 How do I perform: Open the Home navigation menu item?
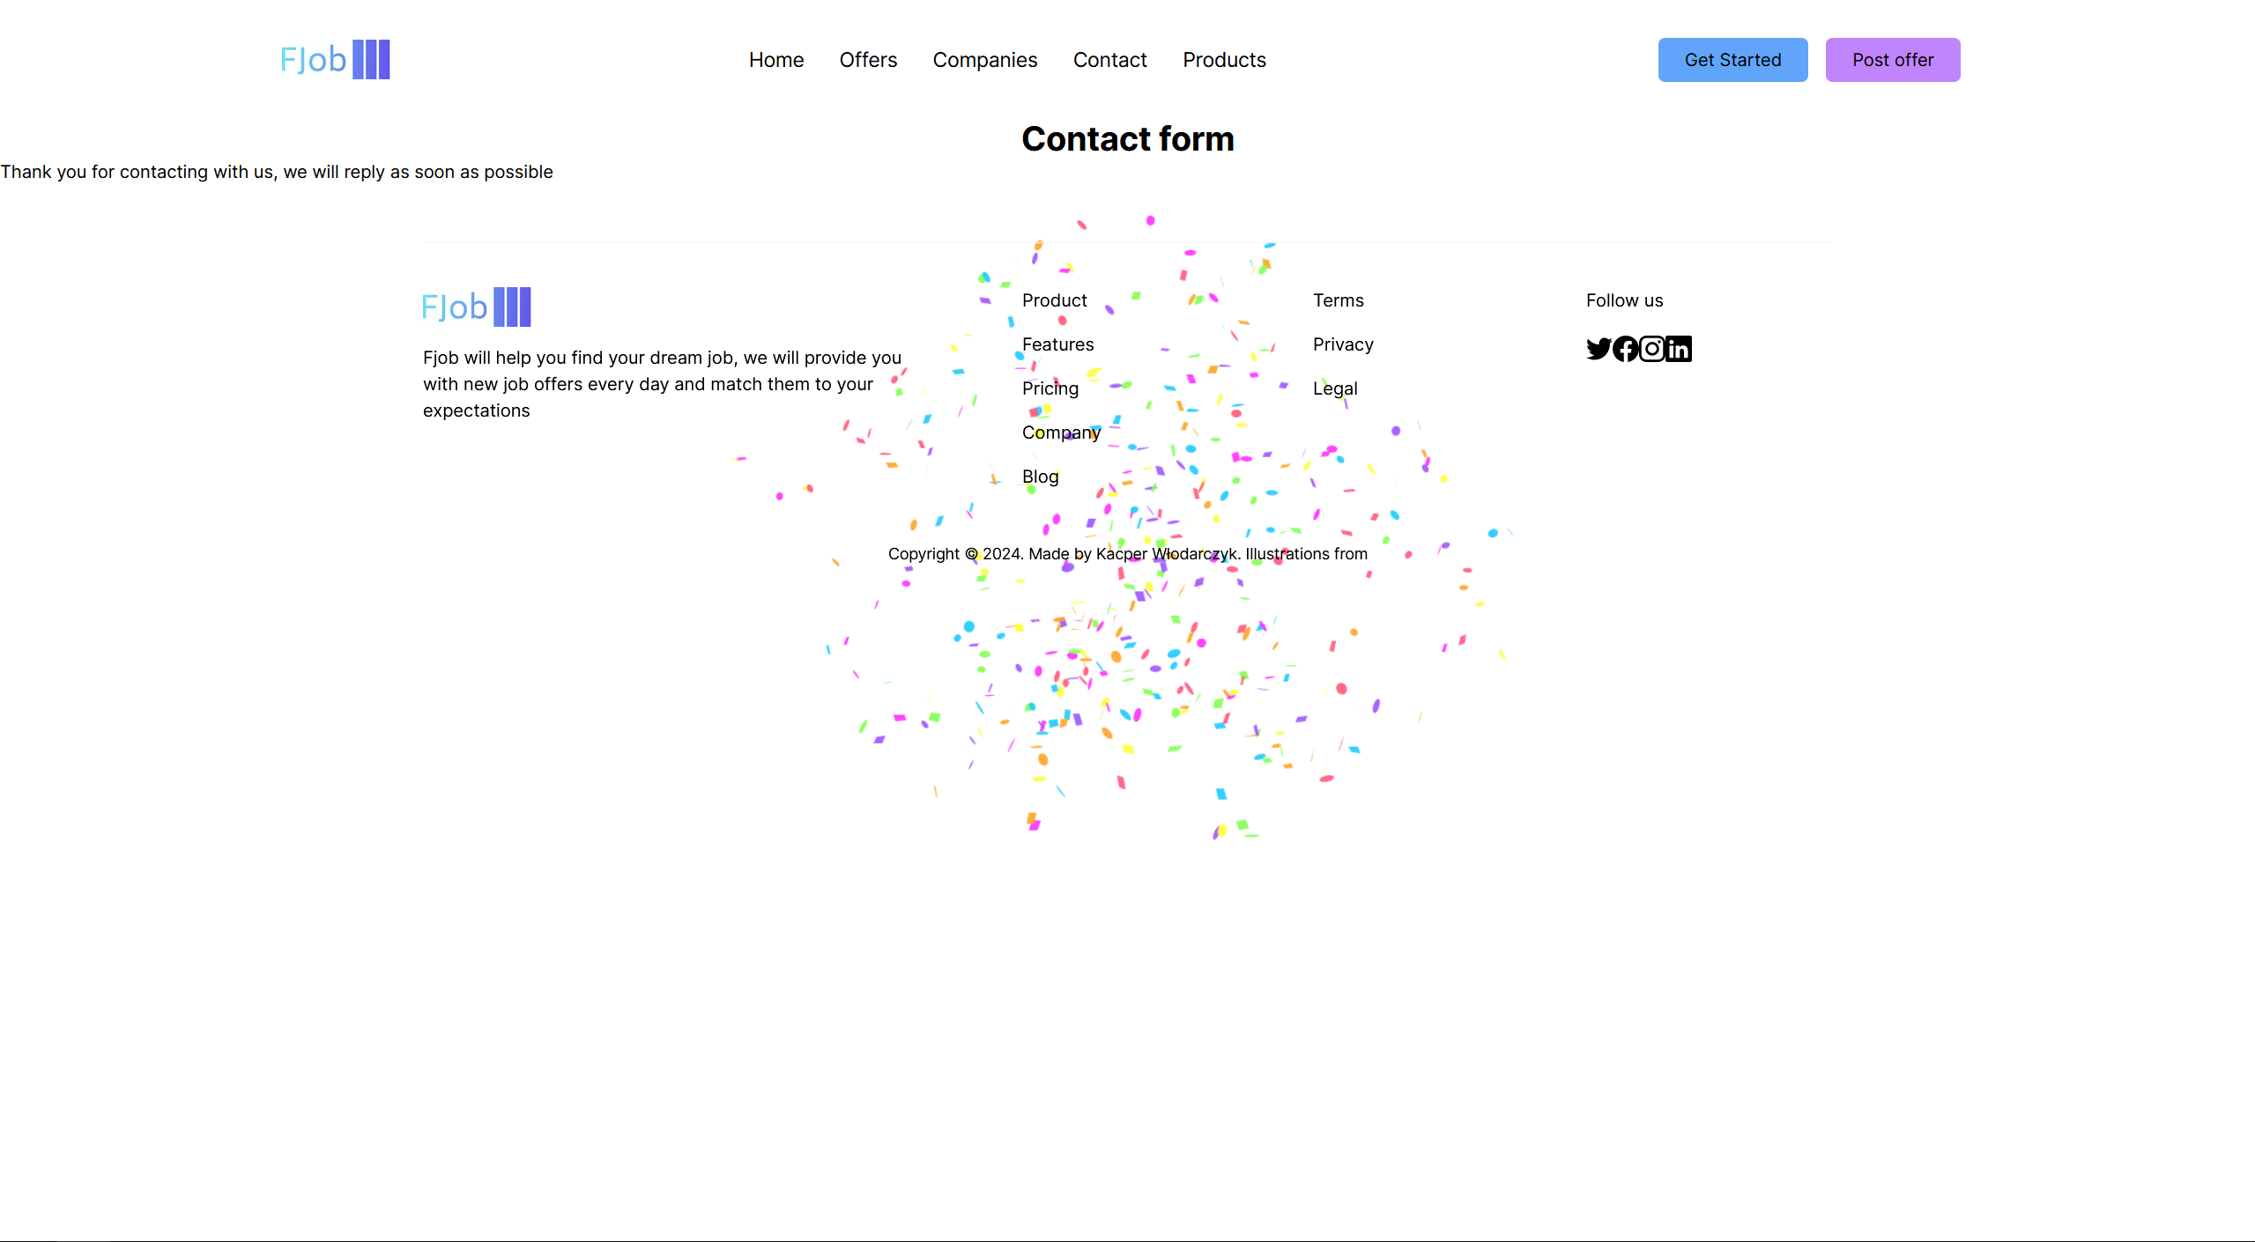tap(775, 60)
